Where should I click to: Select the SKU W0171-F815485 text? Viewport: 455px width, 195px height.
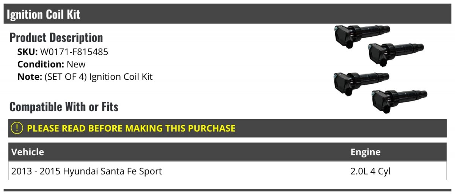coord(74,52)
